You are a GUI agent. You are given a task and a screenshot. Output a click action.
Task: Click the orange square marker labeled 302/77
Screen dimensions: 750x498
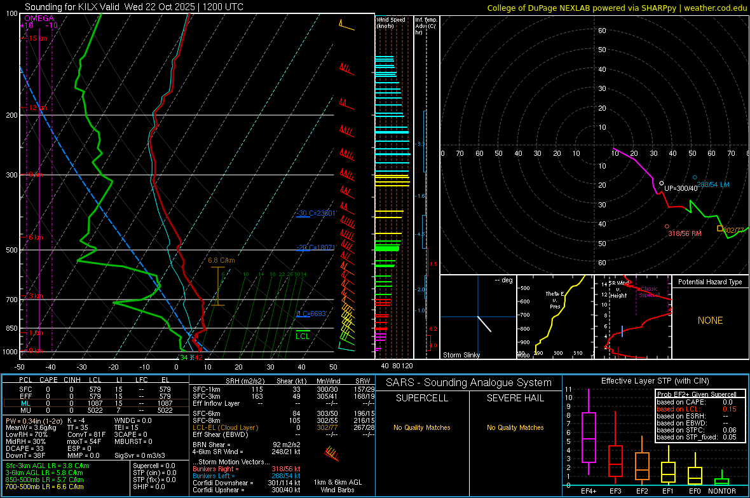pyautogui.click(x=720, y=229)
